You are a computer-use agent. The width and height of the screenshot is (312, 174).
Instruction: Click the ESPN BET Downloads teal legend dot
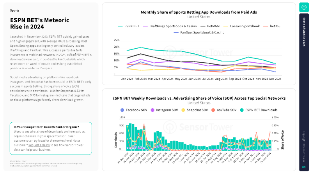tap(242, 110)
